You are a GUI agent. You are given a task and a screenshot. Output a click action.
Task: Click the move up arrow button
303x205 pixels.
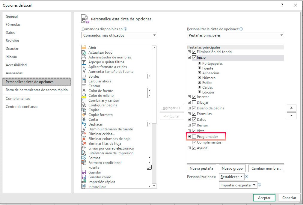click(x=291, y=108)
